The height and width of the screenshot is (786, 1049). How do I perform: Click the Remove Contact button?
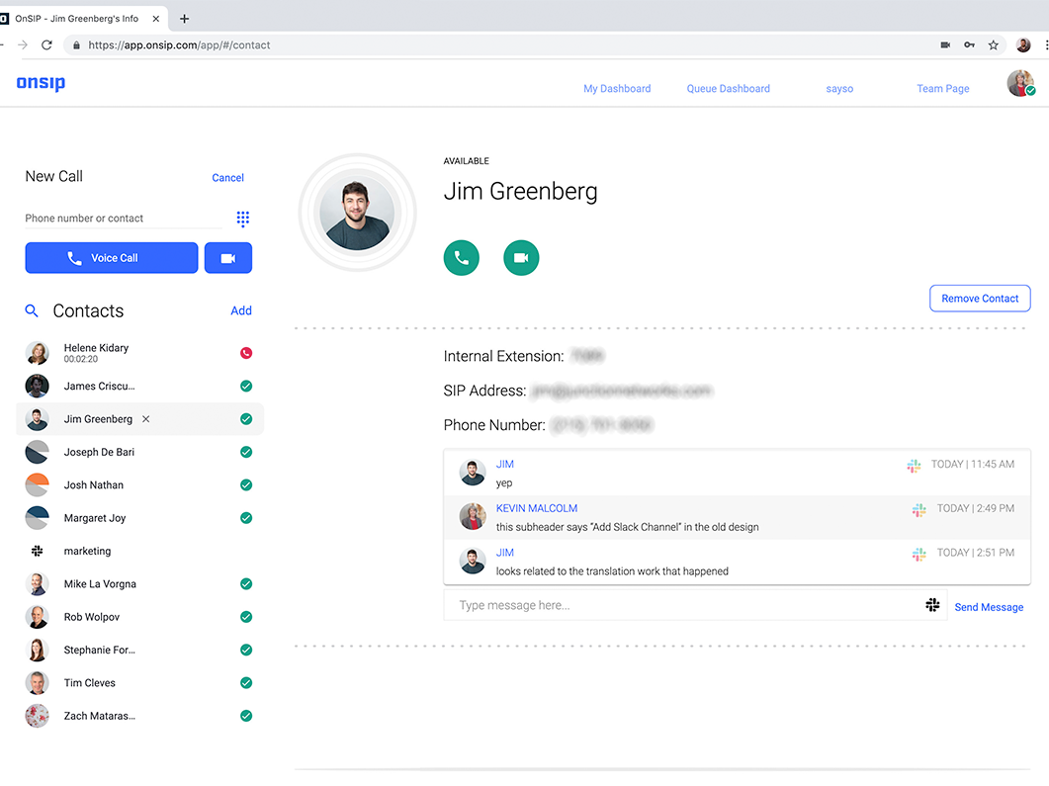pos(979,299)
